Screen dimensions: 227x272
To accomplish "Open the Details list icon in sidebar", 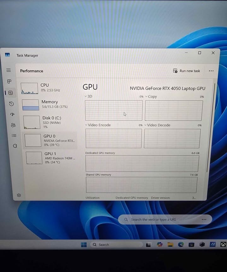I will (14, 135).
